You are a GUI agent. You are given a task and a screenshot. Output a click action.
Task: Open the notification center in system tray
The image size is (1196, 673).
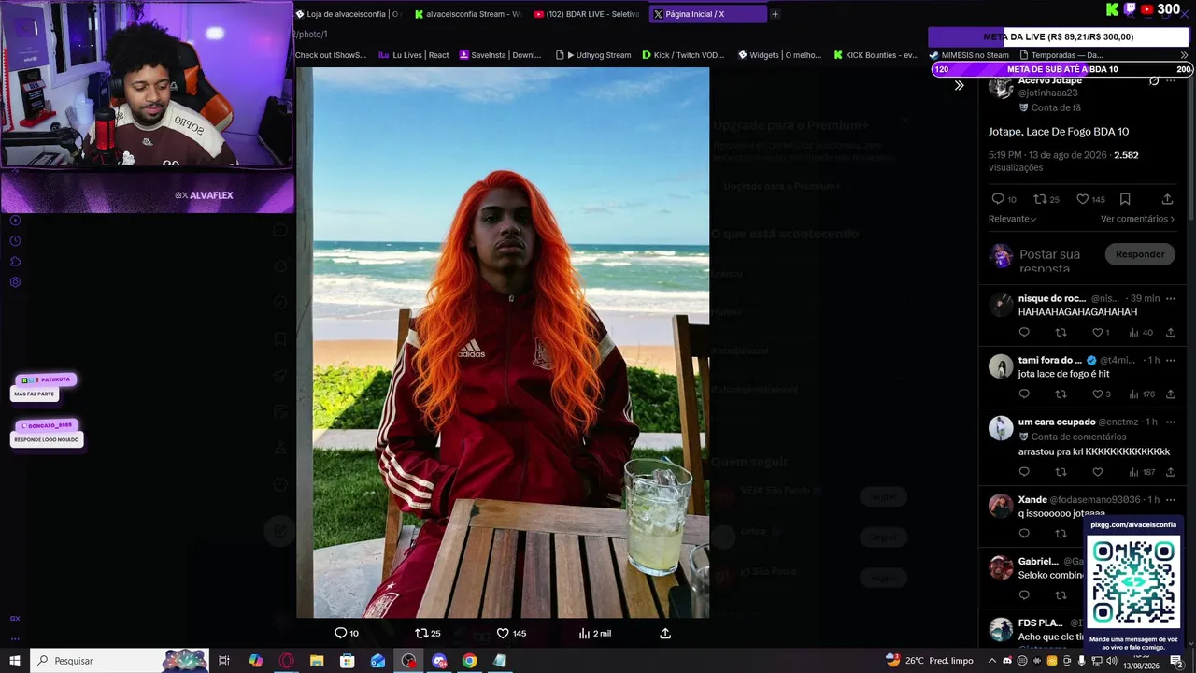coord(1177,662)
